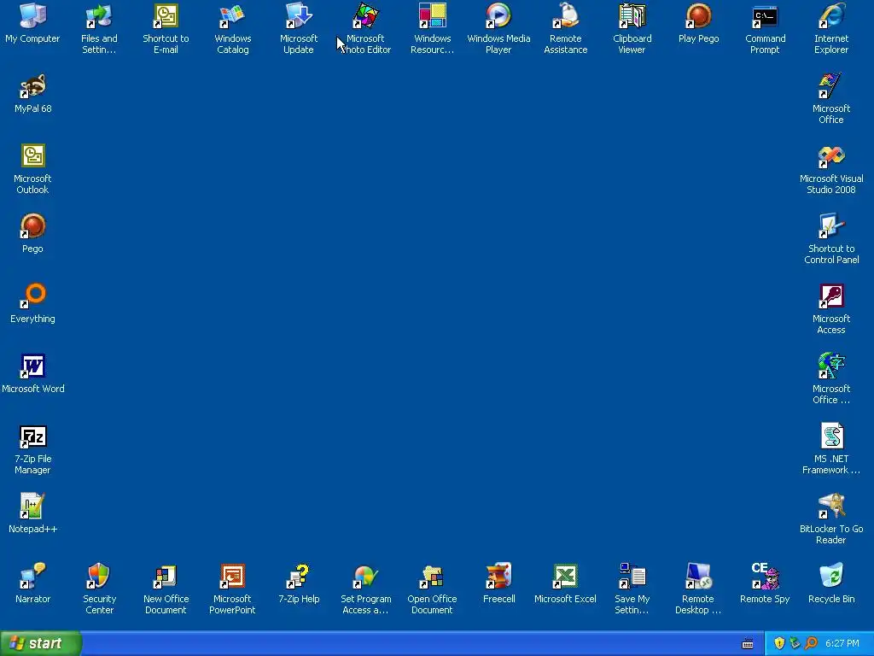Click the yellow security shield tray icon
Screen dimensions: 874x656
coord(779,644)
